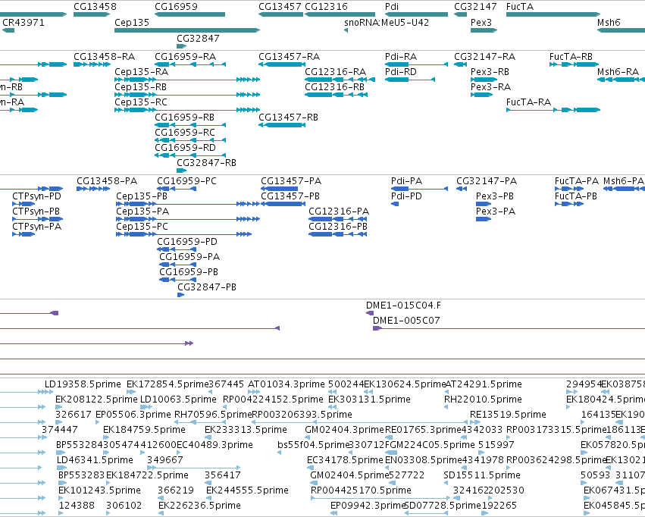Select the CG32147 gene label

point(475,7)
